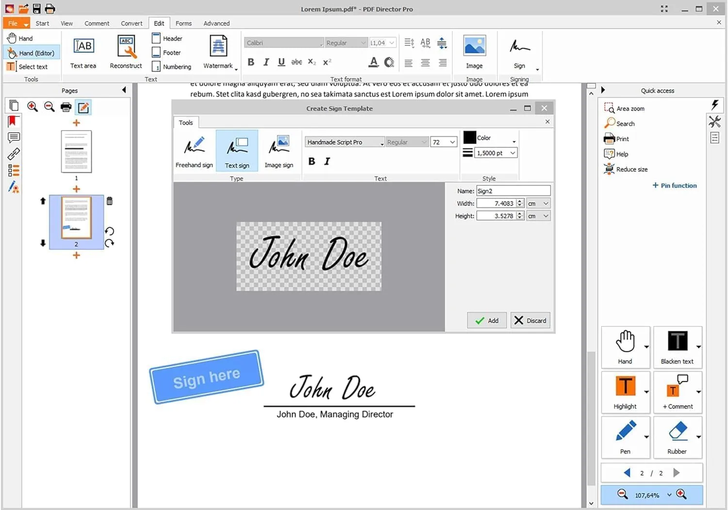The height and width of the screenshot is (510, 728).
Task: Select the Text area tool
Action: (83, 51)
